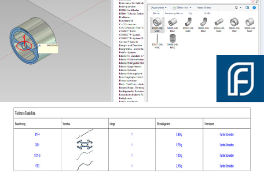Screen dimensions: 264x176
Task: Open the Organisieren dropdown
Action: tap(158, 7)
